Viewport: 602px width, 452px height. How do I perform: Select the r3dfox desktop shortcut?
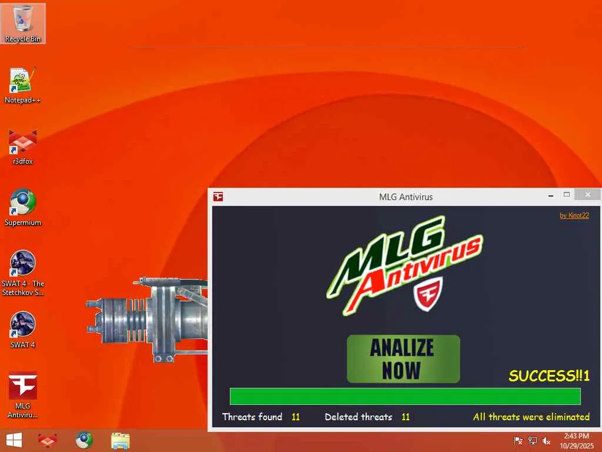tap(23, 147)
